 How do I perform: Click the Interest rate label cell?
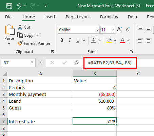(41, 121)
